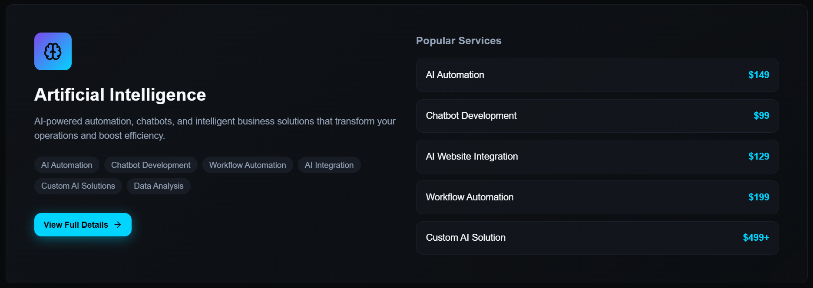
Task: Select the Data Analysis tag
Action: pos(159,186)
